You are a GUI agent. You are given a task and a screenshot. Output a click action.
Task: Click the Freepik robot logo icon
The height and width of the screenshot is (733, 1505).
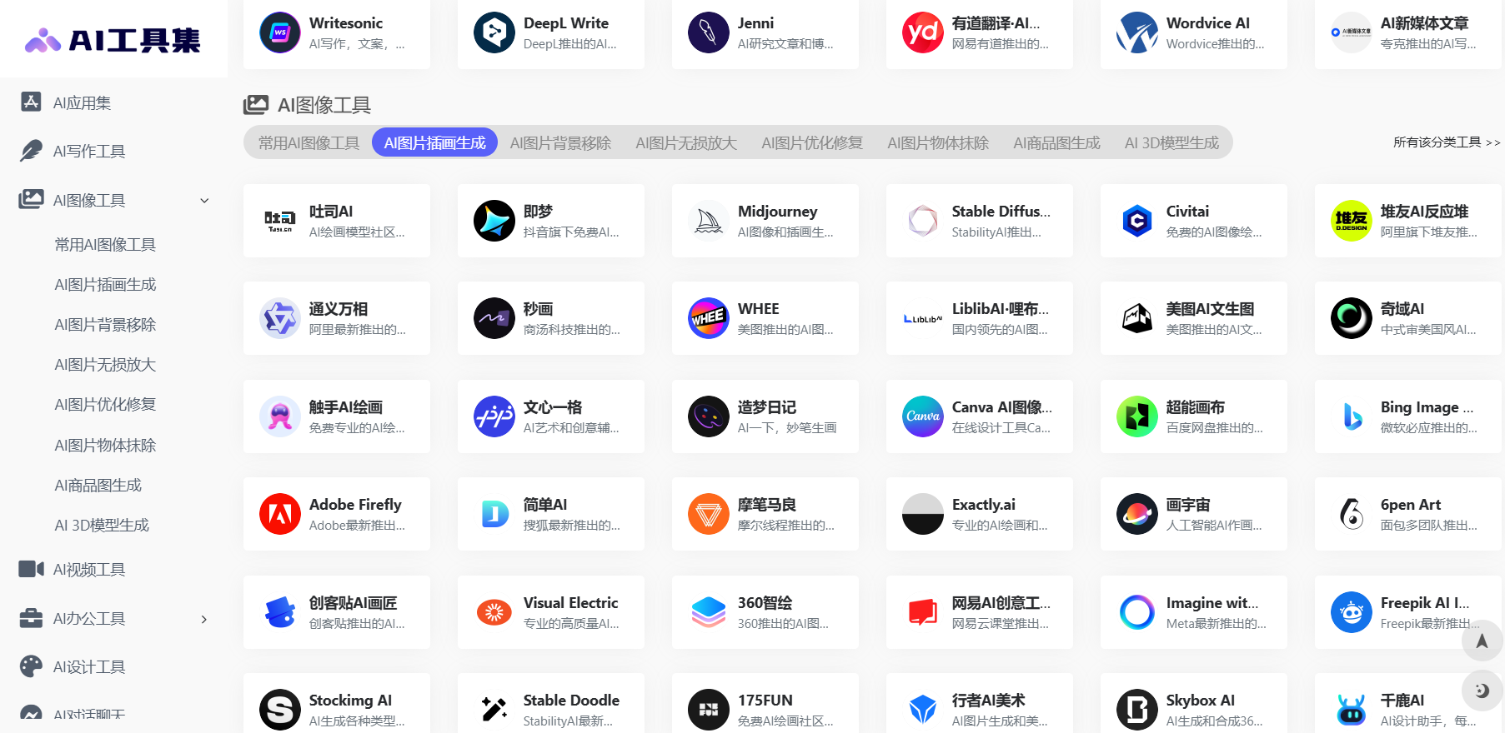pyautogui.click(x=1352, y=612)
